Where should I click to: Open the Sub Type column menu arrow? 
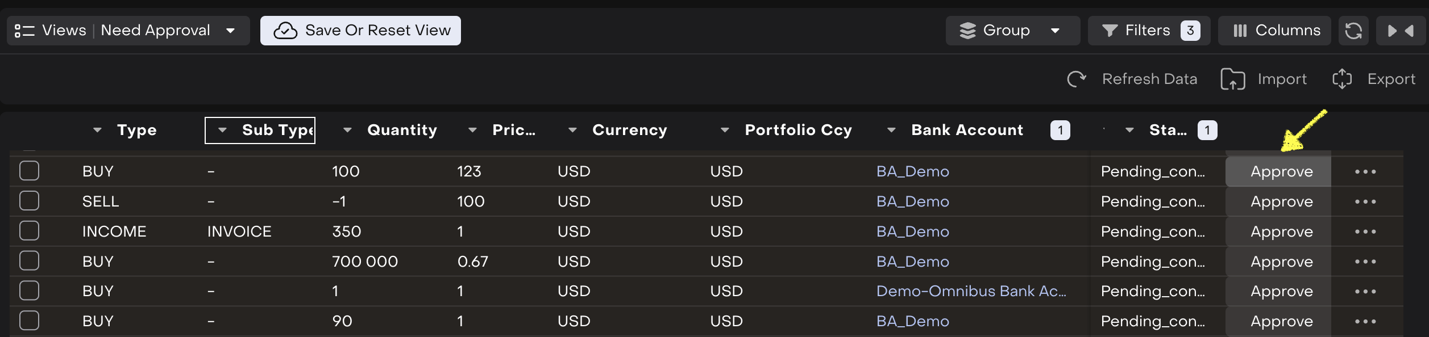(223, 130)
